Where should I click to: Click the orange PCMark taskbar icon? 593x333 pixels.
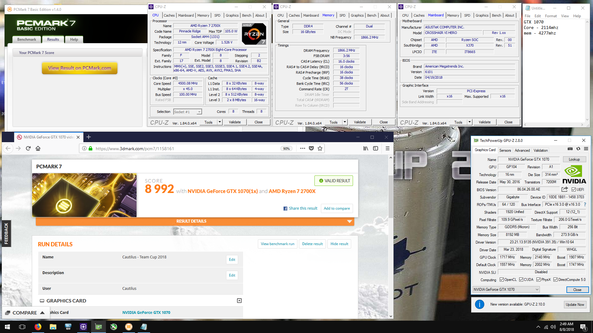[129, 327]
